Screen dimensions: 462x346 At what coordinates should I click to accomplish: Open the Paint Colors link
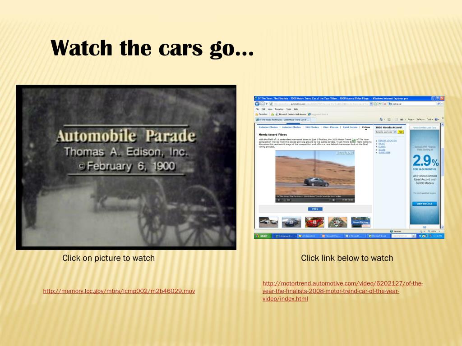pyautogui.click(x=350, y=127)
